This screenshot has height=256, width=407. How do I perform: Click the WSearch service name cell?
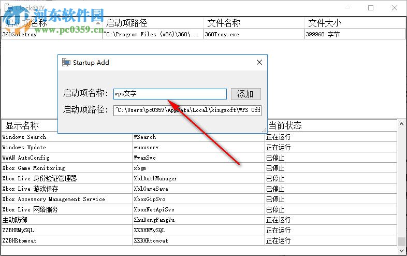tap(199, 137)
